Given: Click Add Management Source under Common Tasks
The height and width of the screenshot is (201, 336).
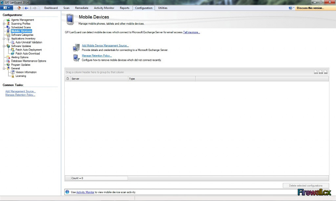Looking at the screenshot, I should click(20, 91).
